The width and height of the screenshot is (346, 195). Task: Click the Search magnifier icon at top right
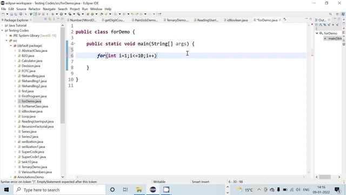[330, 14]
